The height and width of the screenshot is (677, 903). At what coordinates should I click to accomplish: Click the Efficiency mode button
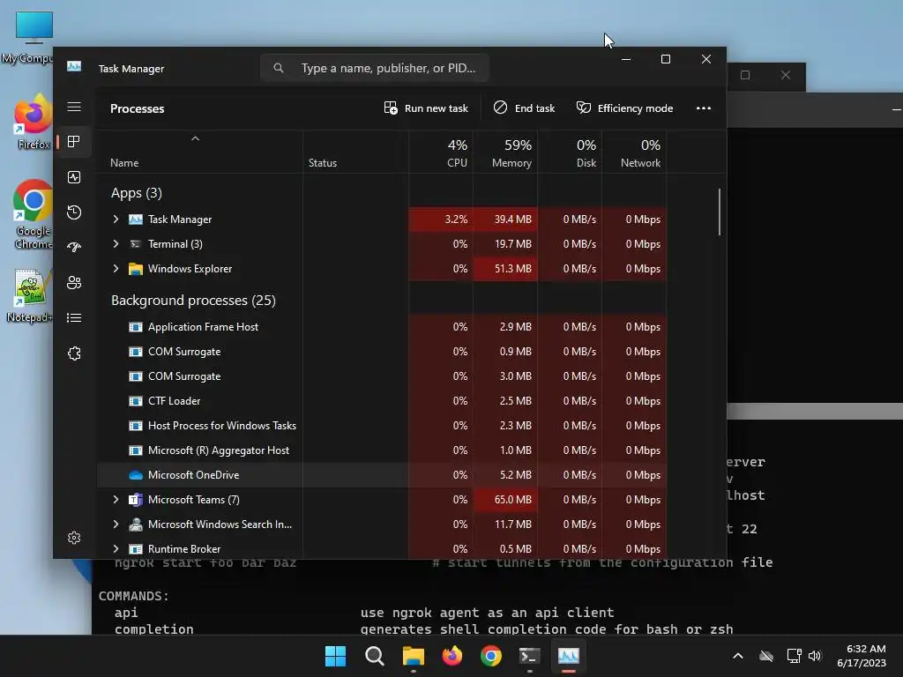(x=625, y=108)
